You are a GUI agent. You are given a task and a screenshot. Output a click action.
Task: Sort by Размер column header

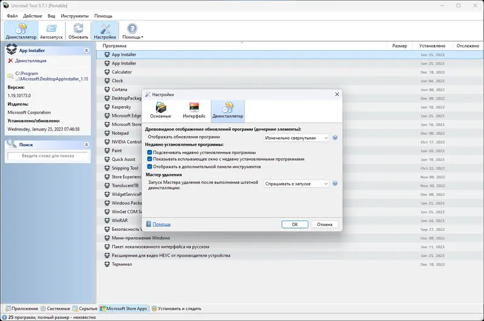tap(399, 45)
